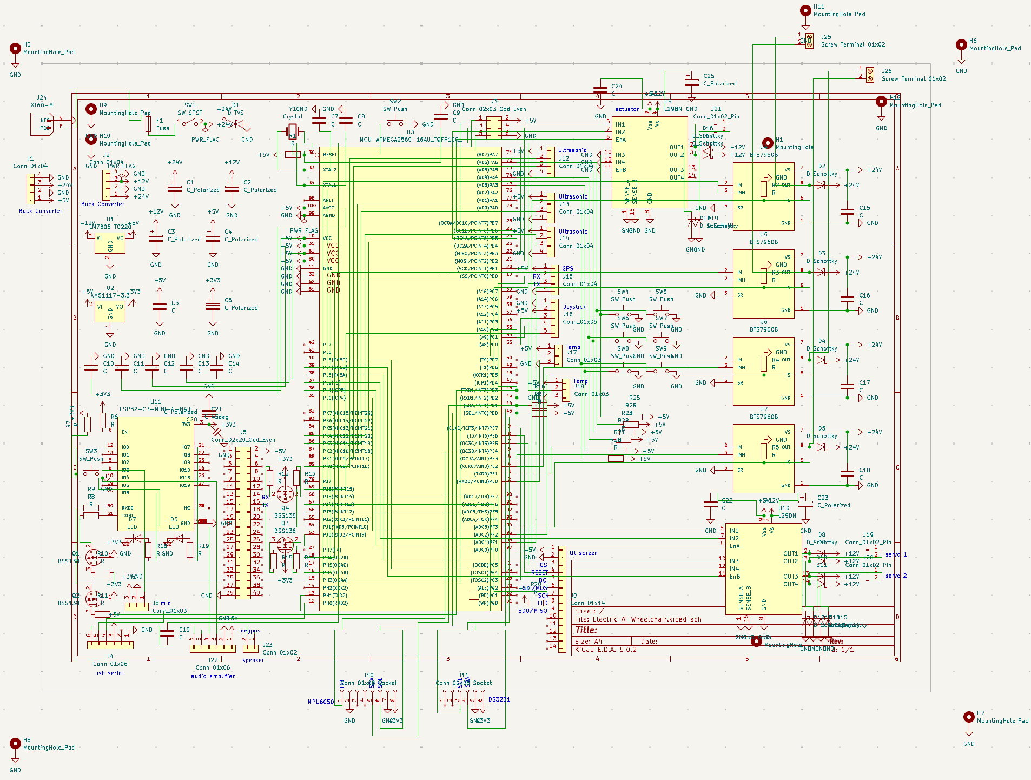This screenshot has height=780, width=1031.
Task: Click the SW3 push button near ESP32
Action: point(91,474)
